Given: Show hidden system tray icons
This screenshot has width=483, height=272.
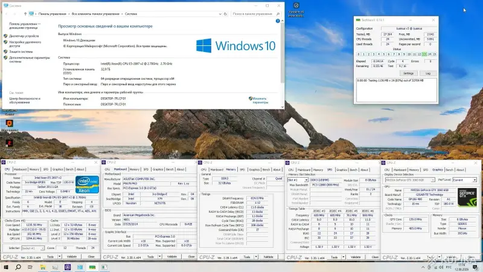Looking at the screenshot, I should [x=423, y=267].
